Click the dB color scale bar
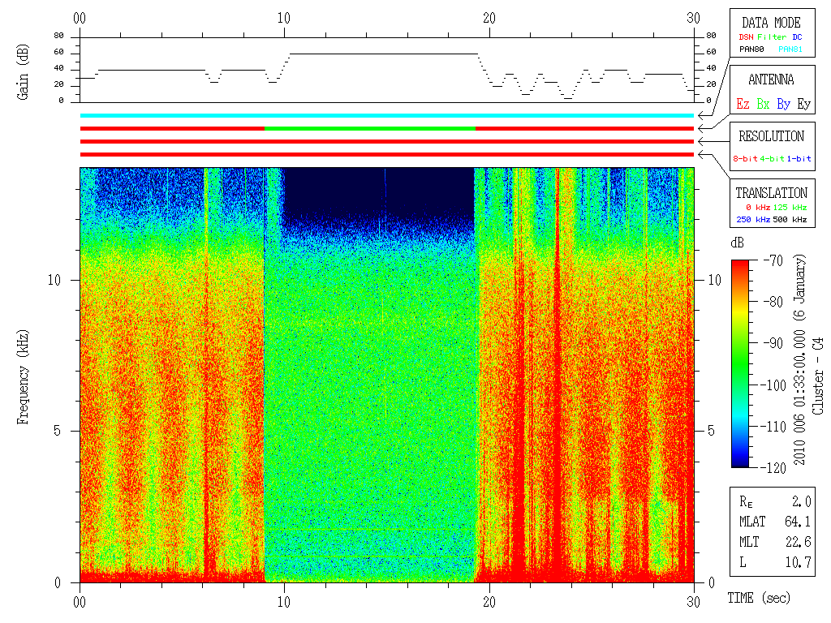Image resolution: width=831 pixels, height=623 pixels. point(740,363)
